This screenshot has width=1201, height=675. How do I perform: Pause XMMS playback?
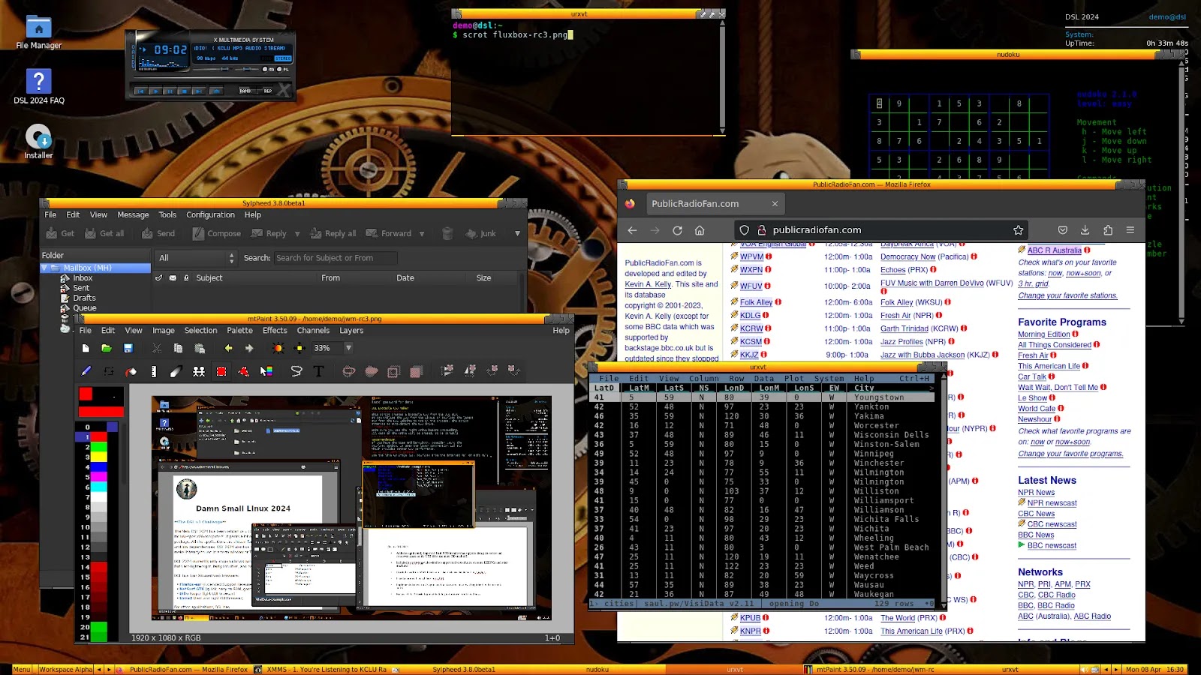point(170,91)
